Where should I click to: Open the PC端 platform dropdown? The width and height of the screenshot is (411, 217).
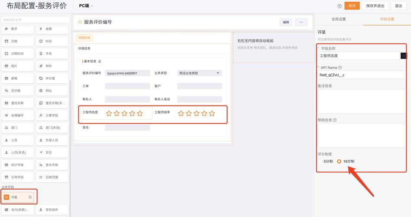tap(86, 6)
